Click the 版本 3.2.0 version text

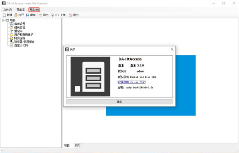137,65
